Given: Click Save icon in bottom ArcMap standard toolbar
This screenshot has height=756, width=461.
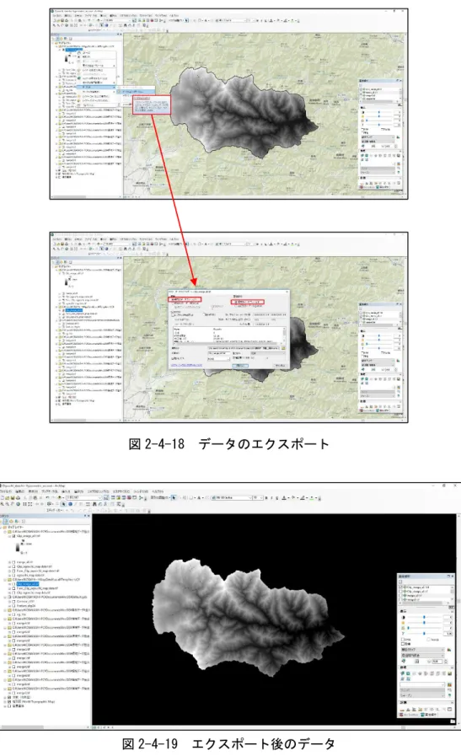Looking at the screenshot, I should click(12, 497).
